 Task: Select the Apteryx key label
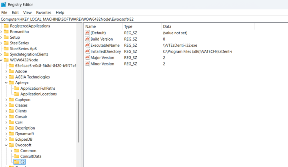click(22, 83)
